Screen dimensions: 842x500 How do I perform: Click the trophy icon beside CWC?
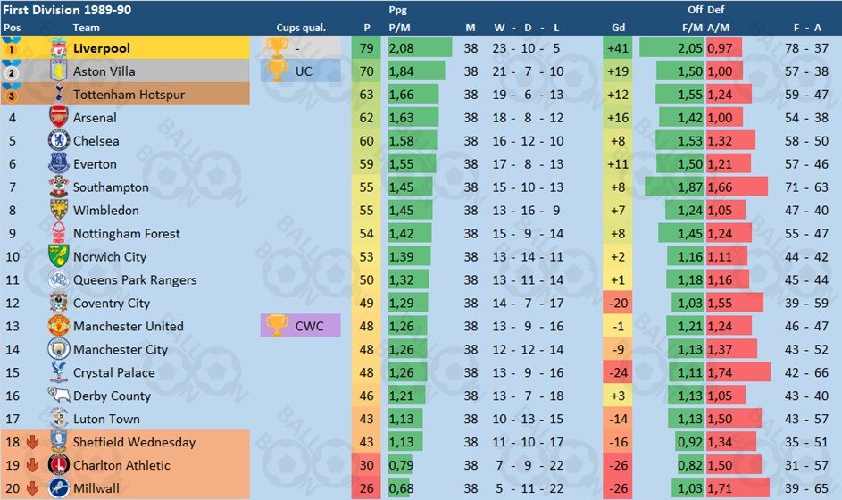click(x=277, y=326)
